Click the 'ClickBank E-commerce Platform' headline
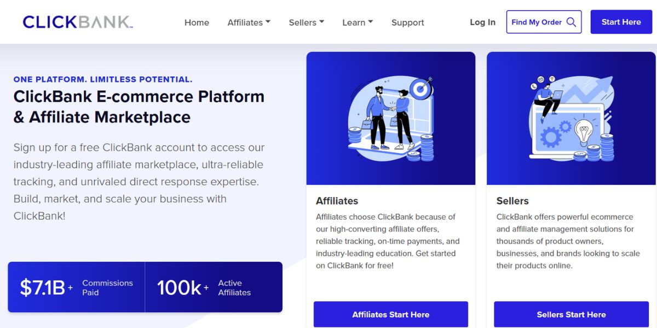 139,107
